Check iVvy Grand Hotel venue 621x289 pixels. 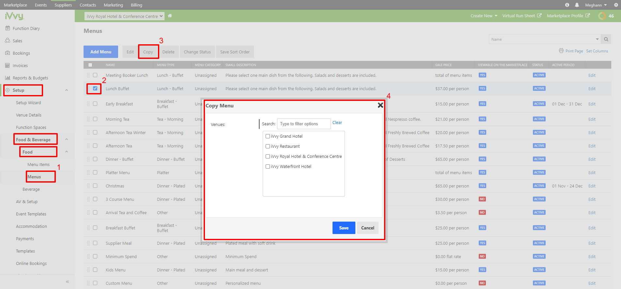pos(268,136)
